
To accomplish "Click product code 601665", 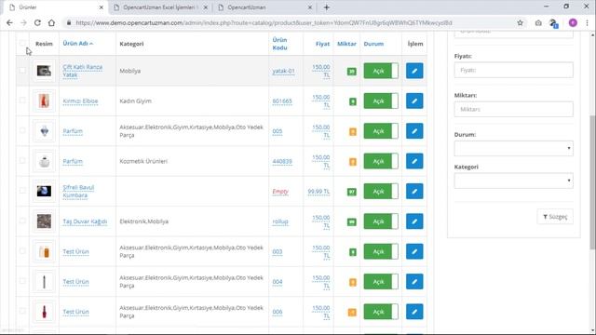I will click(282, 101).
